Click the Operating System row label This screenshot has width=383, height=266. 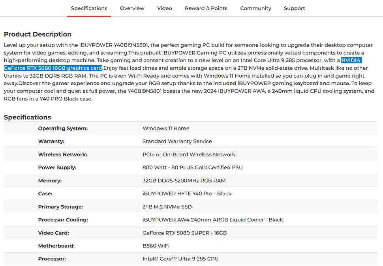point(63,128)
